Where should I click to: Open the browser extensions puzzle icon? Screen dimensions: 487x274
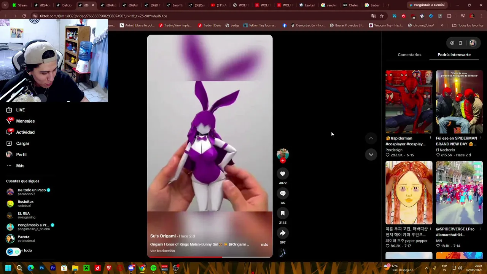(449, 16)
